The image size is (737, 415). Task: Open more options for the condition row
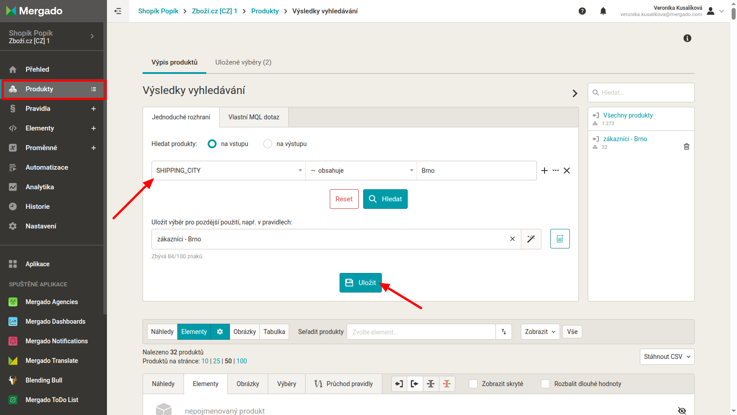click(556, 171)
